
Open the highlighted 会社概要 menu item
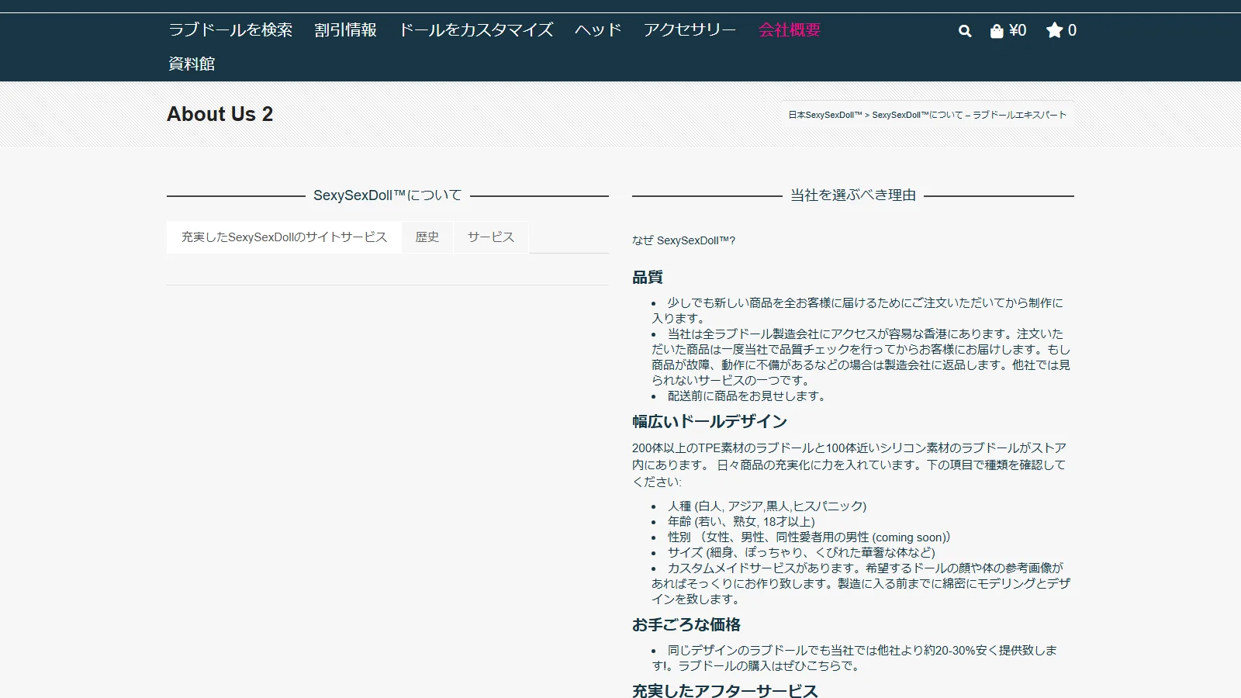[789, 30]
